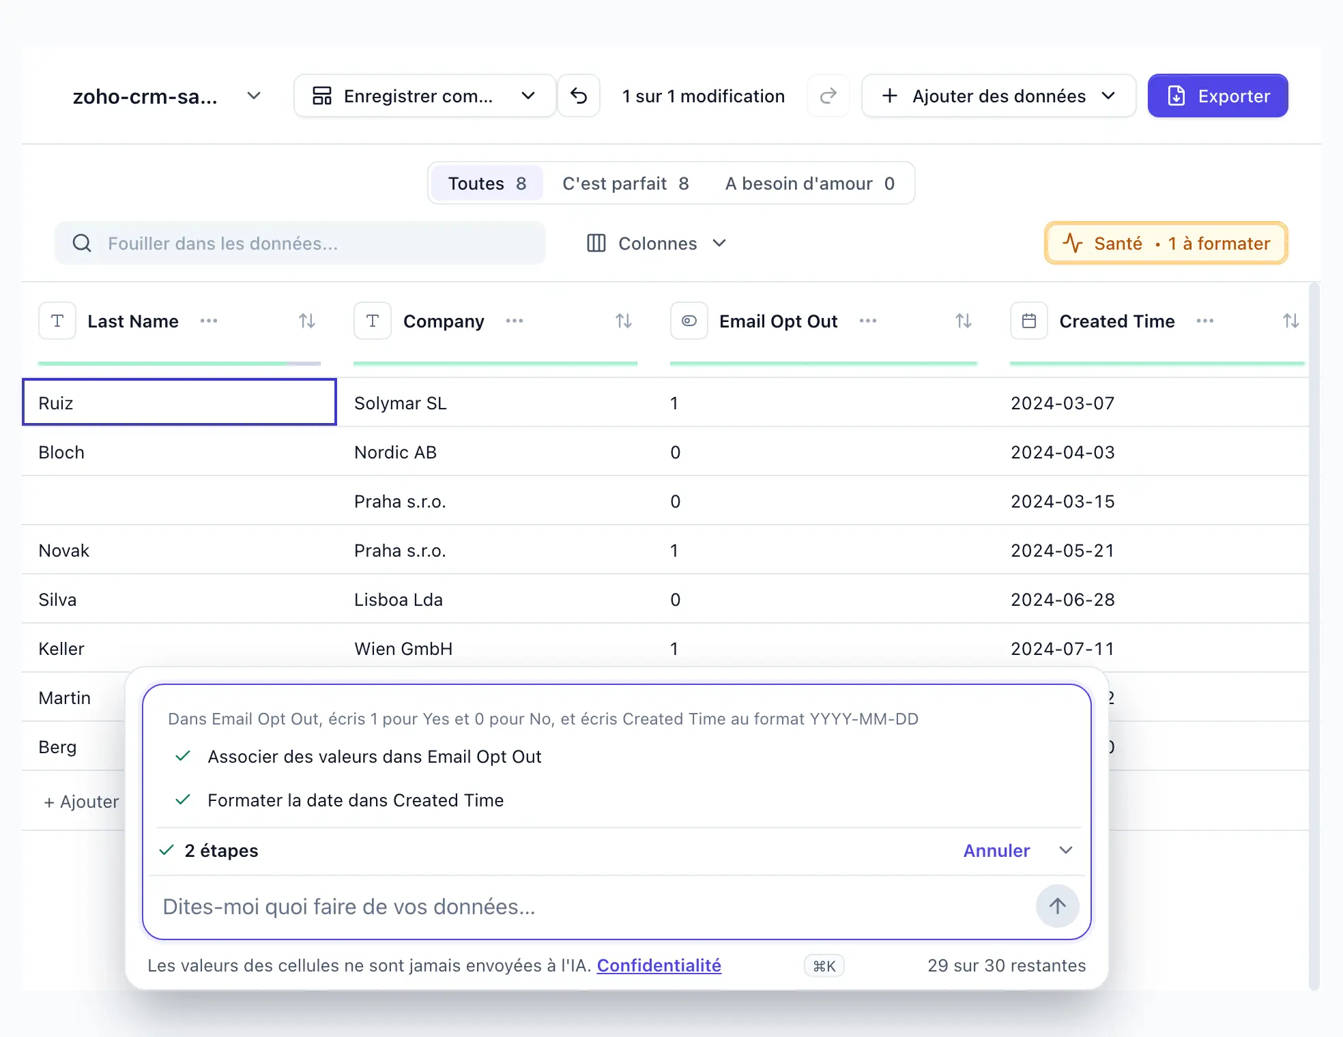Open Ajouter des données dropdown
The height and width of the screenshot is (1037, 1343).
point(998,96)
